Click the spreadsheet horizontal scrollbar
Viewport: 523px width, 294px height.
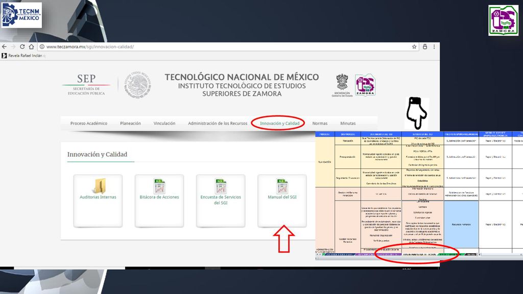501,254
